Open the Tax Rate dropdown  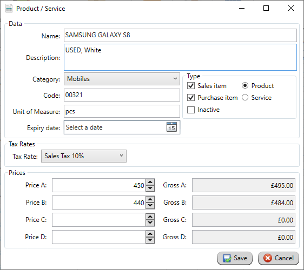[84, 156]
